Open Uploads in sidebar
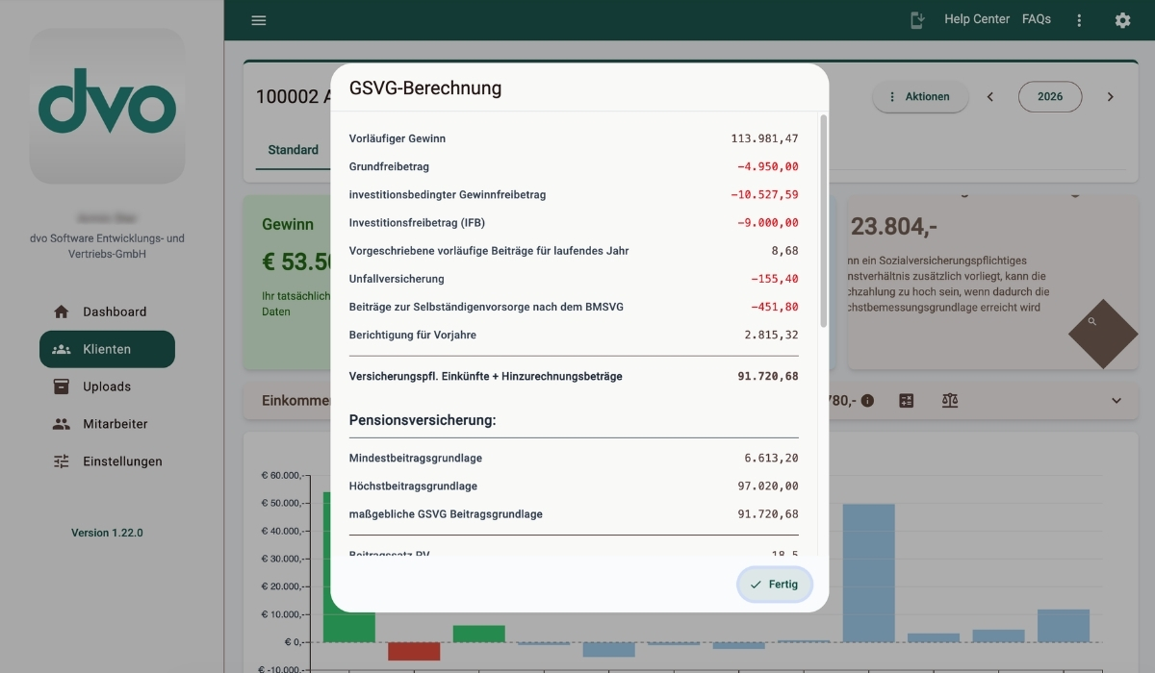Screen dimensions: 1155x673 tap(107, 386)
